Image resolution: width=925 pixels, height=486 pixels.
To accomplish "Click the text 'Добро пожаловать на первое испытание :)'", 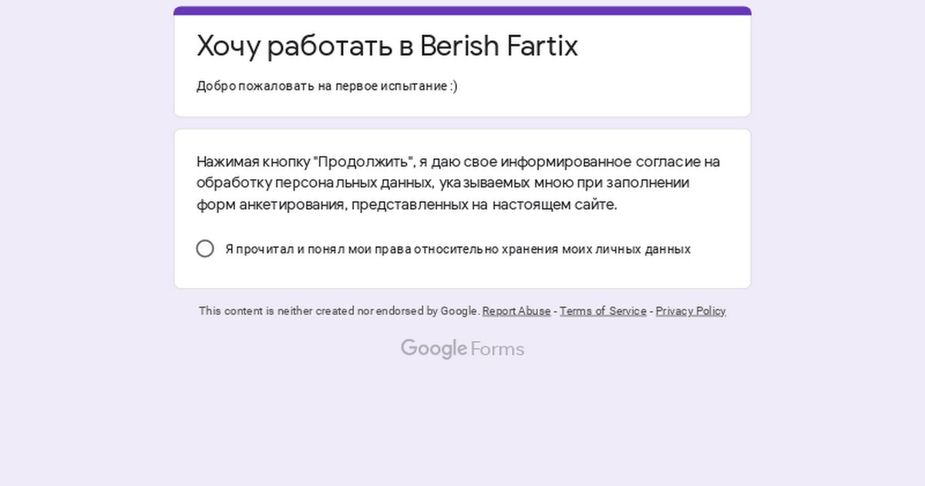I will [327, 86].
